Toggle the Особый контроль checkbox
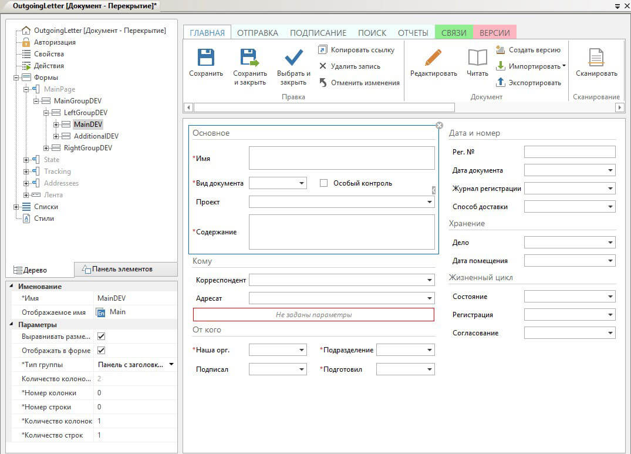 coord(323,183)
